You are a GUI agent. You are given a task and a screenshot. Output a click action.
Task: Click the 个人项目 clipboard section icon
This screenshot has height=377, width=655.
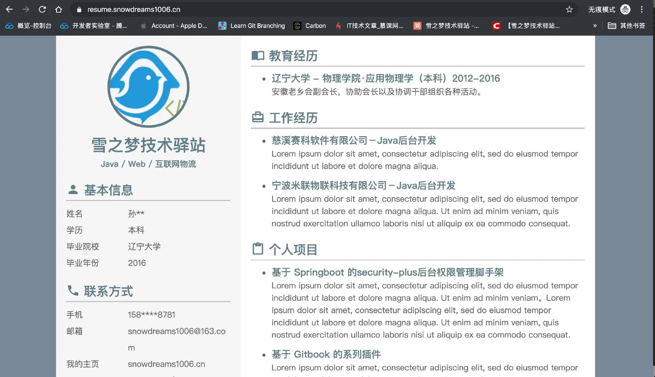257,249
